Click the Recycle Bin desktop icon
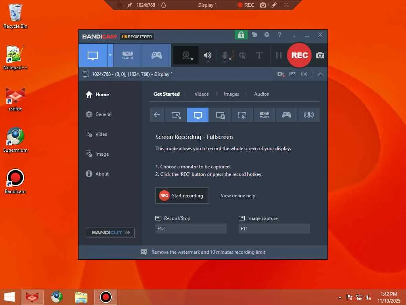 tap(15, 16)
